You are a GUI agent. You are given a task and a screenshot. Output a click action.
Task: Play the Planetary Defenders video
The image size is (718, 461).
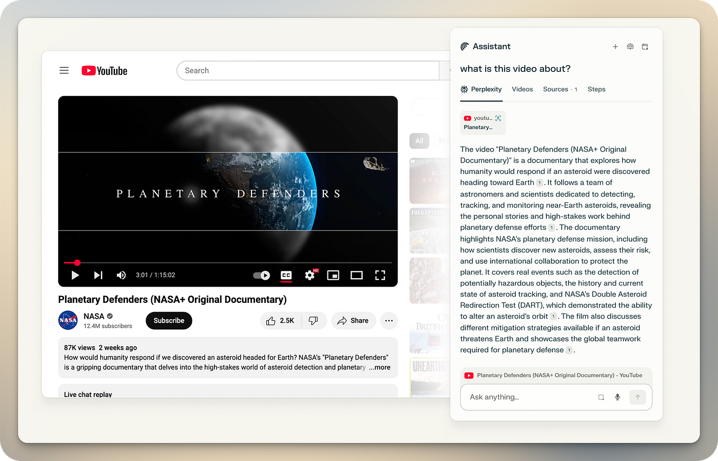75,275
